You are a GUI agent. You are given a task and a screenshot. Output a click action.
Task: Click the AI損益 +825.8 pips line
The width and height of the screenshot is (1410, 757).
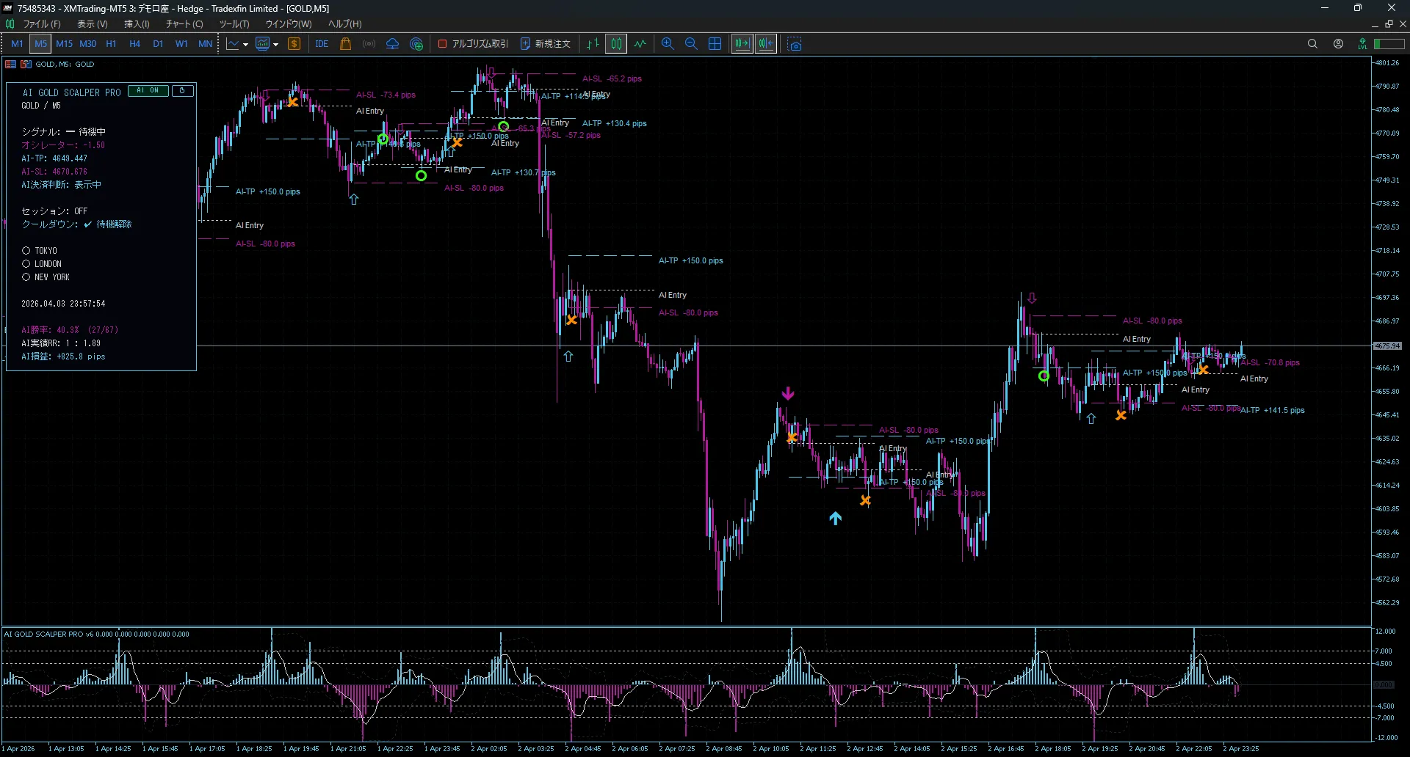63,356
